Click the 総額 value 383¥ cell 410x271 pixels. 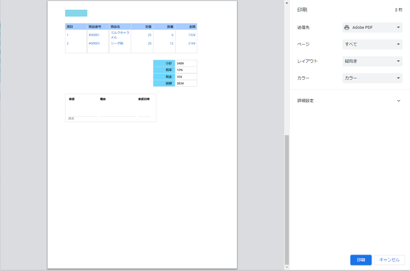[x=186, y=84]
